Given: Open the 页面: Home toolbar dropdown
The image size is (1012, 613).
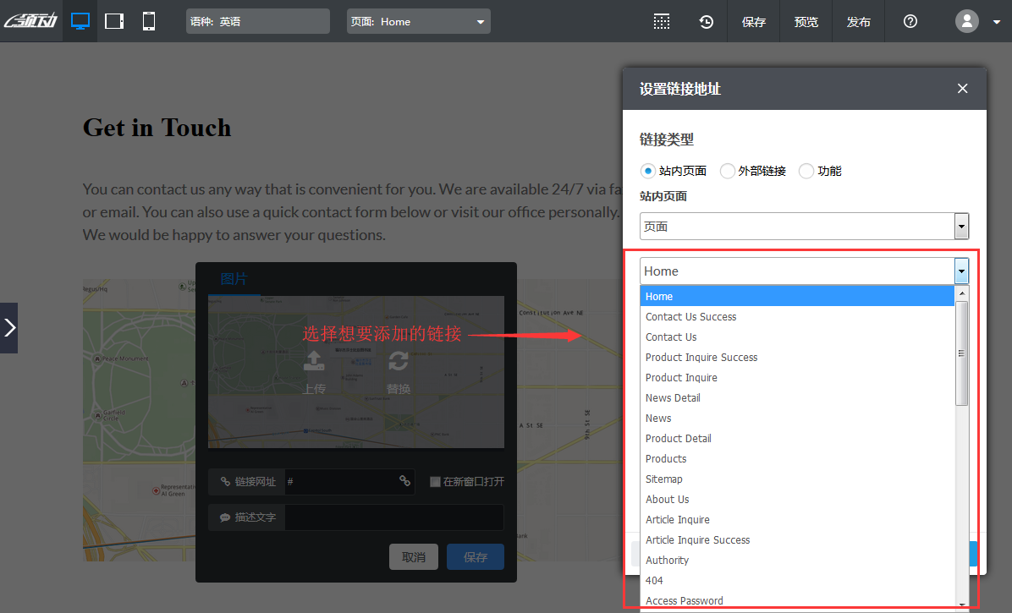Looking at the screenshot, I should pos(418,21).
